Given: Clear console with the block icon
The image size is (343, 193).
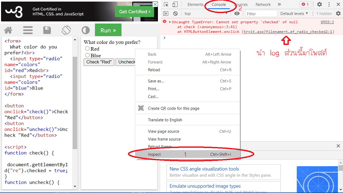Looking at the screenshot, I should [x=175, y=14].
